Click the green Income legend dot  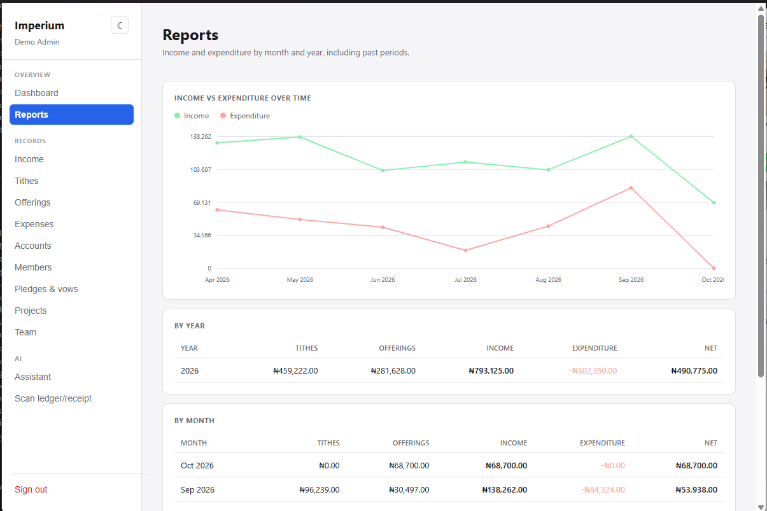178,116
